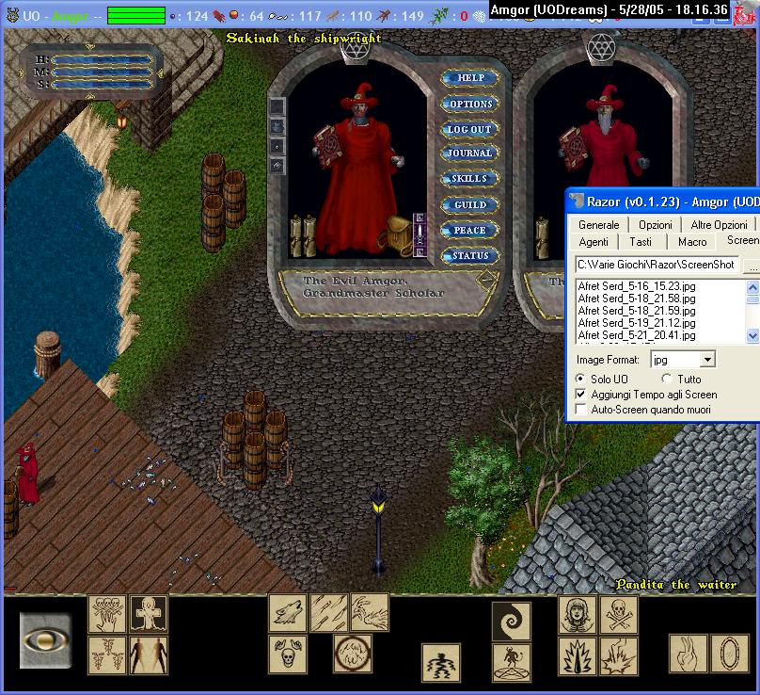The height and width of the screenshot is (695, 760).
Task: Cast the twin caduceus spell icon
Action: pyautogui.click(x=107, y=655)
